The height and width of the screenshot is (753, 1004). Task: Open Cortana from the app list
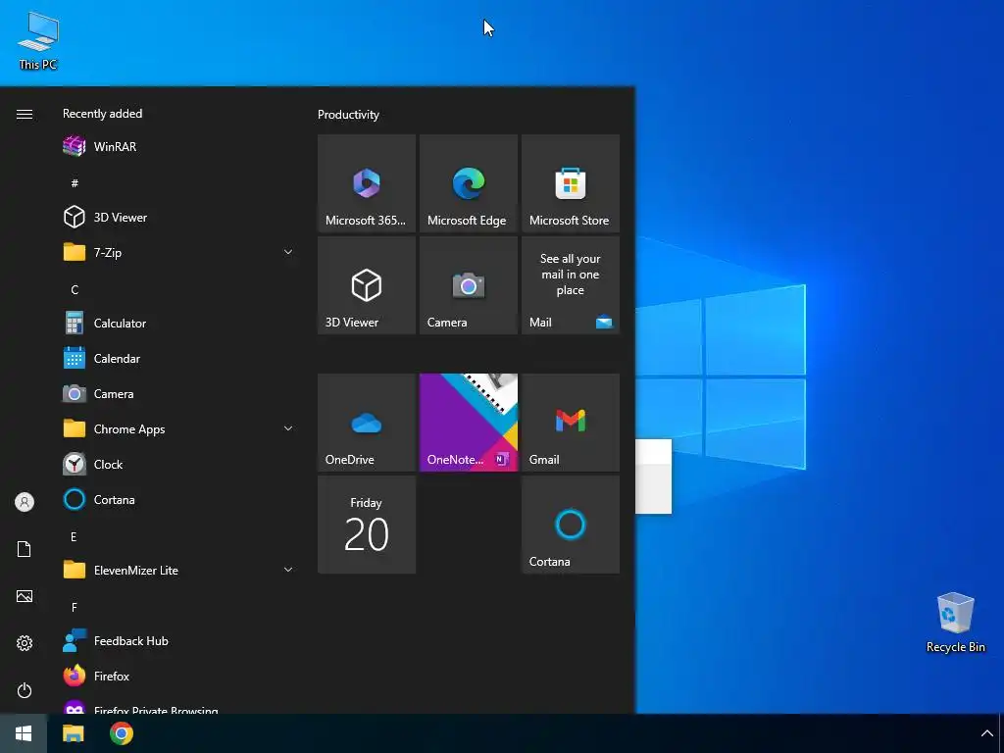[179, 499]
